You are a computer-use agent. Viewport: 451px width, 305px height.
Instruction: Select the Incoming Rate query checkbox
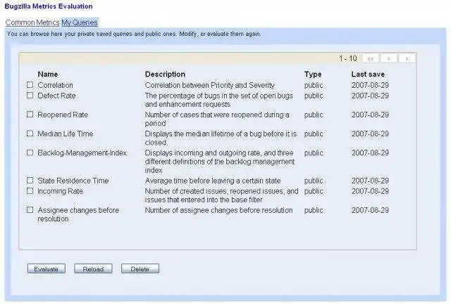point(30,190)
